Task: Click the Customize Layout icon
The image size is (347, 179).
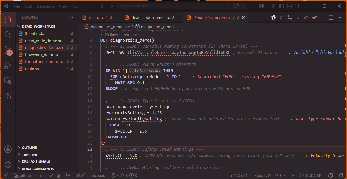Action: (x=273, y=6)
